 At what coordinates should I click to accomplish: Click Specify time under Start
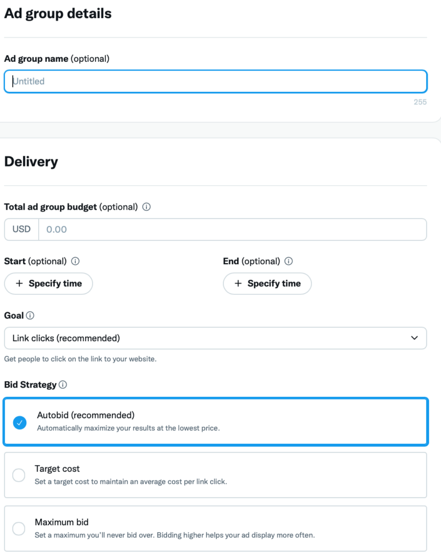[x=48, y=283]
